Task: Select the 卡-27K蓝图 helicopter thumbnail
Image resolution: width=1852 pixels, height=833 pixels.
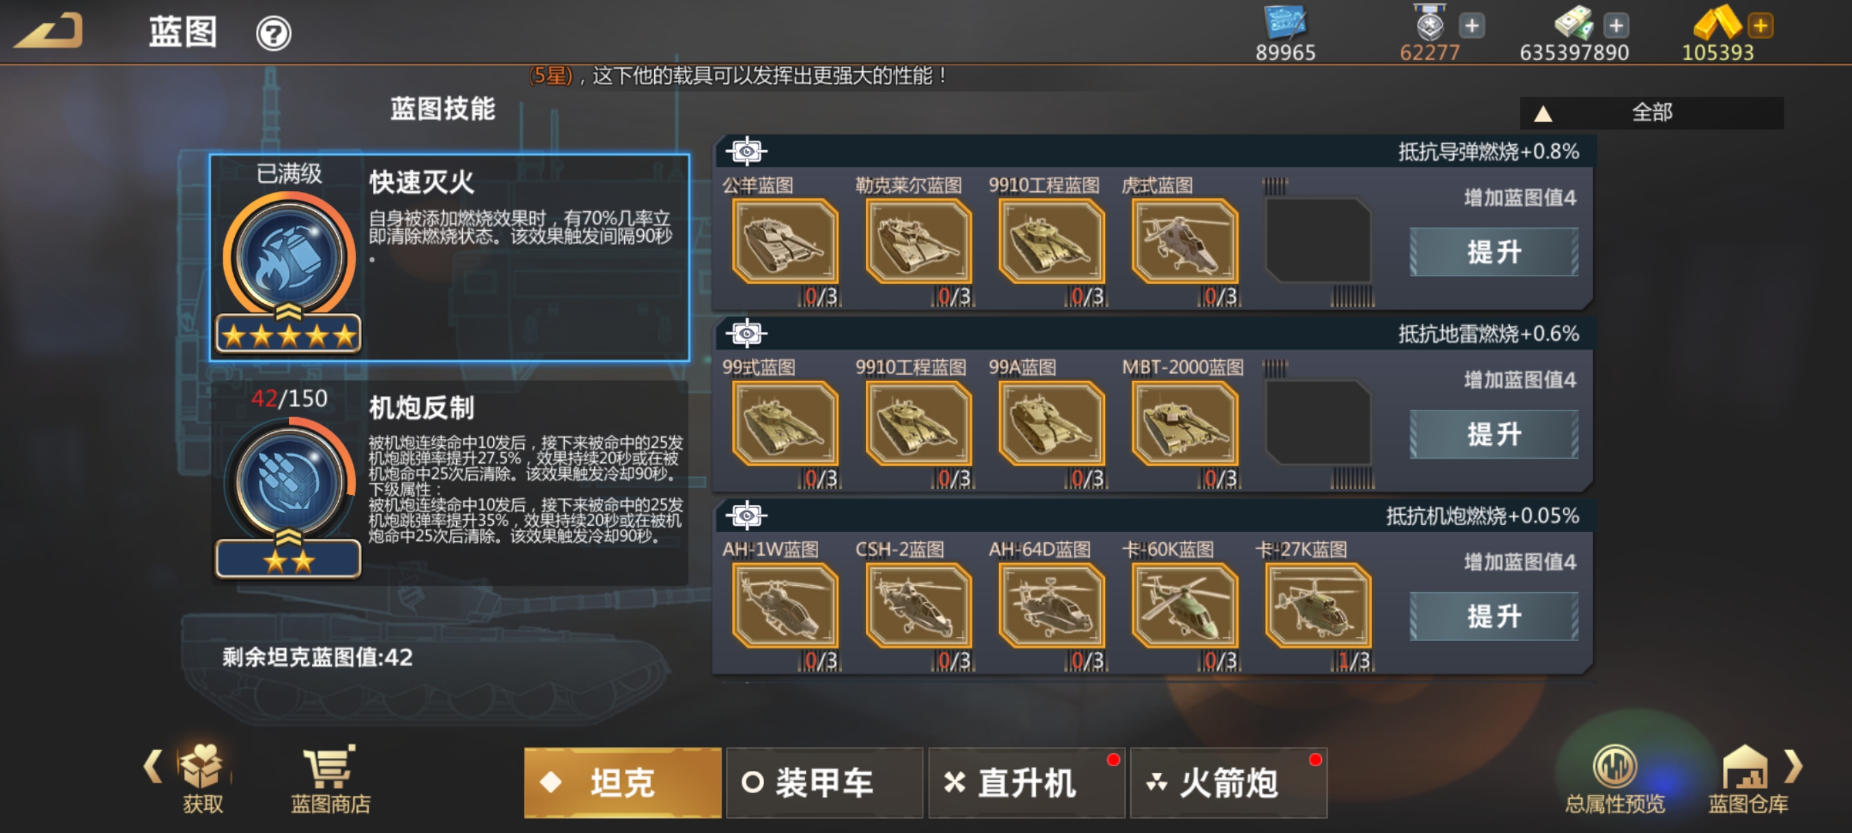Action: pos(1318,604)
